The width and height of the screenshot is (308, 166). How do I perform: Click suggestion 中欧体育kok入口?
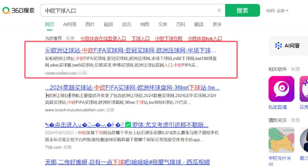(x=205, y=39)
